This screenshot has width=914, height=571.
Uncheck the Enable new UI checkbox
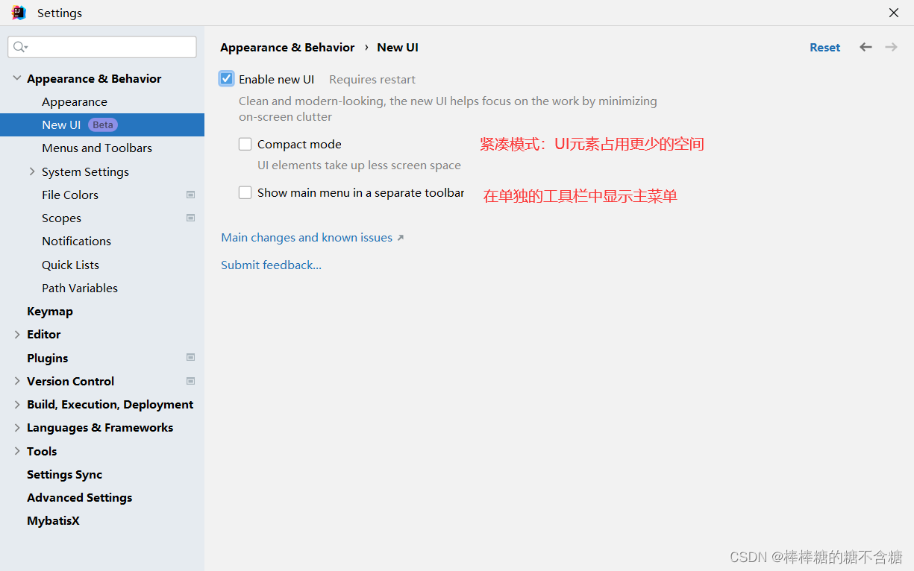tap(227, 78)
